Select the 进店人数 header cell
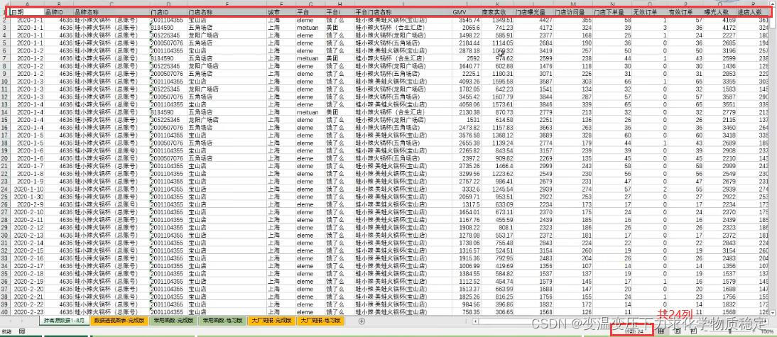 pos(752,11)
